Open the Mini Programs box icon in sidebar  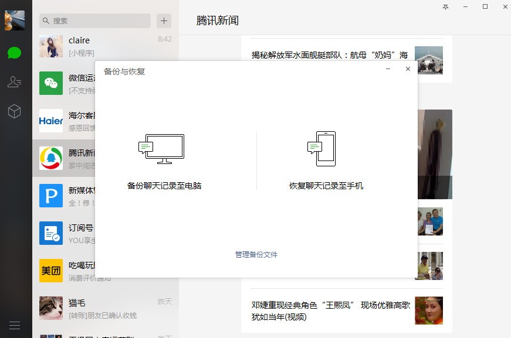pos(15,111)
